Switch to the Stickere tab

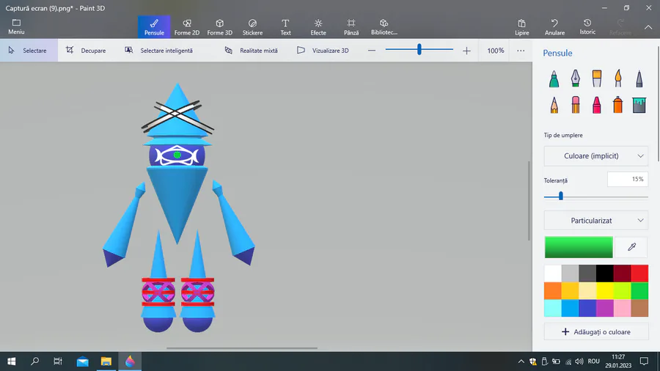pos(252,27)
